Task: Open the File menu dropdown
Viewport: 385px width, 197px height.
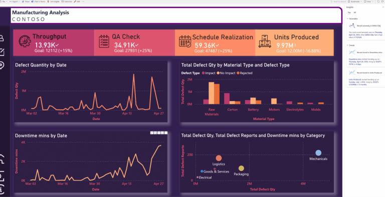Action: click(4, 1)
